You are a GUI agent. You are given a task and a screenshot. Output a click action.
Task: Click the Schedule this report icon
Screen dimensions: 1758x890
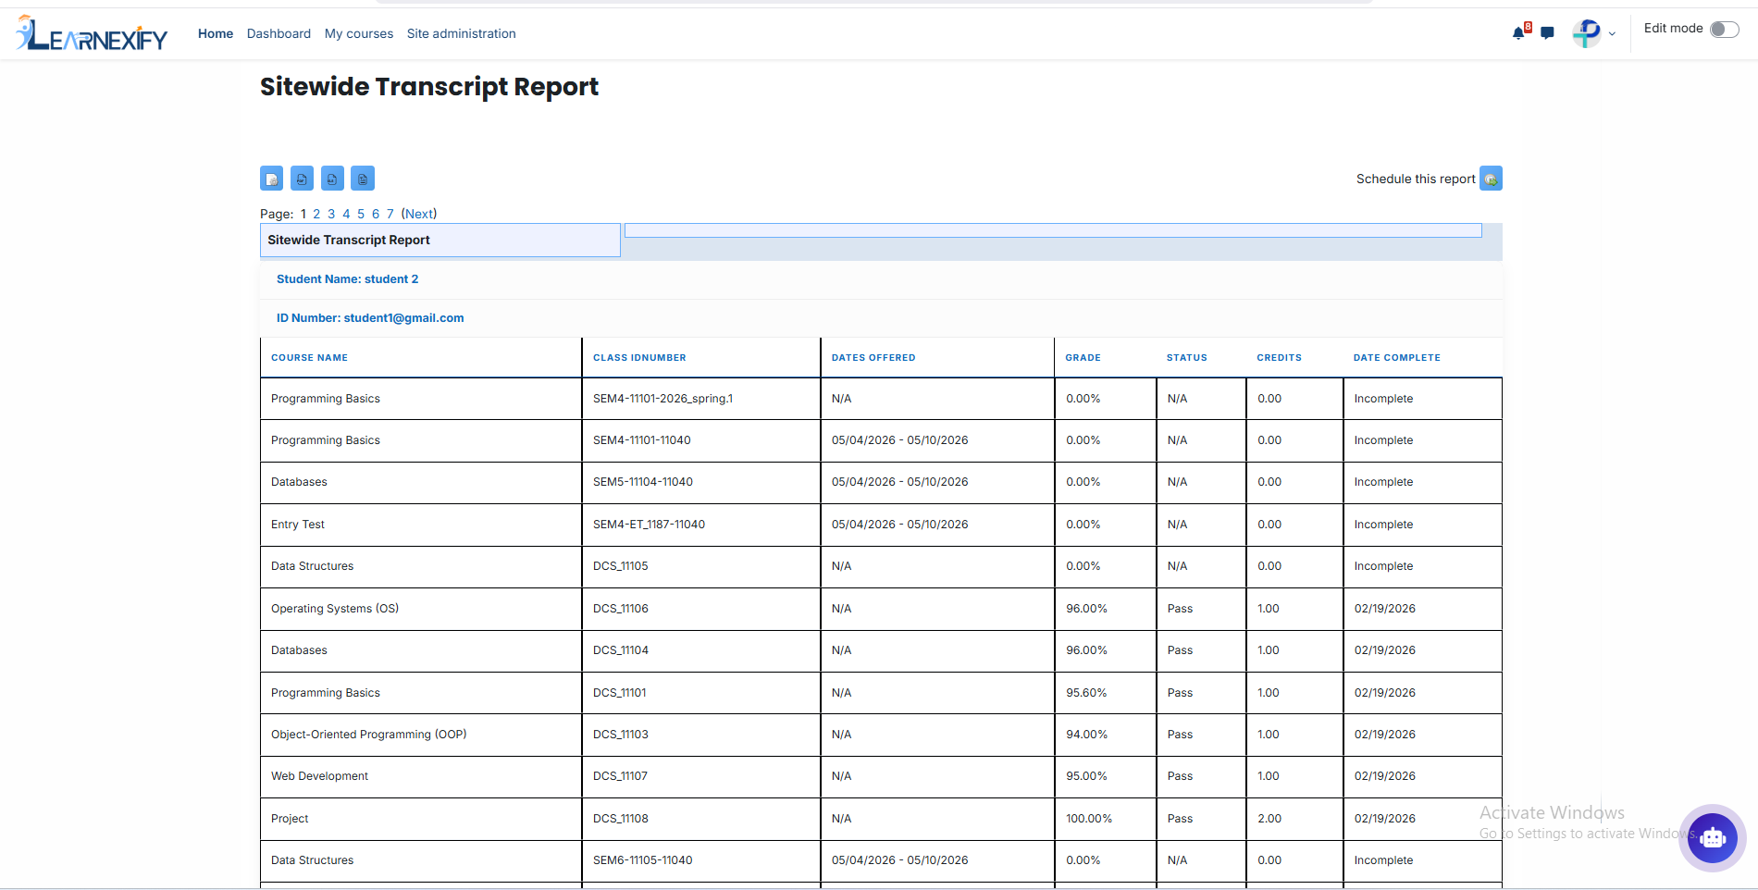(1491, 179)
